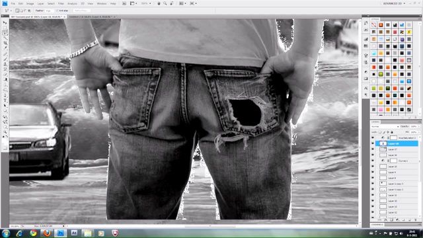The height and width of the screenshot is (238, 423).
Task: Open the blend mode Normal dropdown
Action: (x=385, y=126)
